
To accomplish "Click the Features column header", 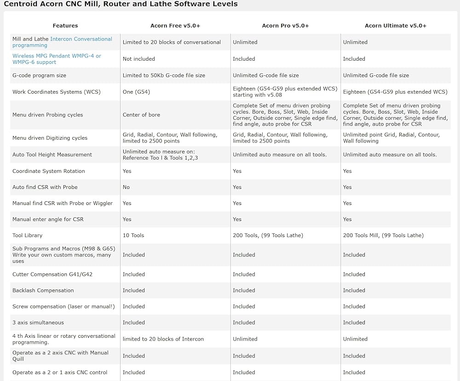I will pyautogui.click(x=65, y=26).
